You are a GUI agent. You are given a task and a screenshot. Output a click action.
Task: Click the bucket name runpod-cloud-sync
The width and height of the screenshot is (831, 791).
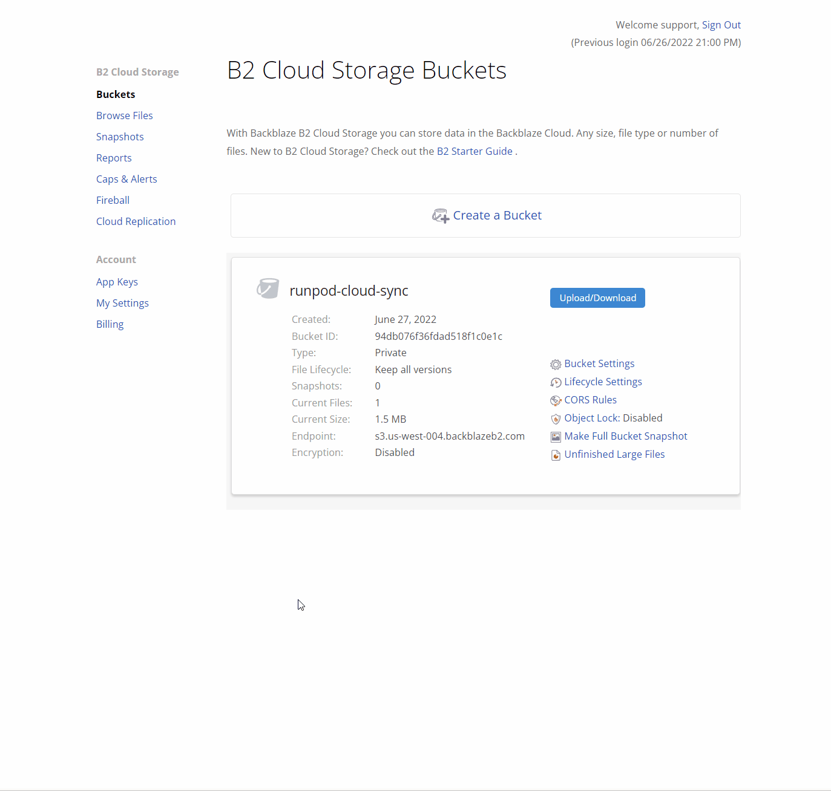click(349, 291)
